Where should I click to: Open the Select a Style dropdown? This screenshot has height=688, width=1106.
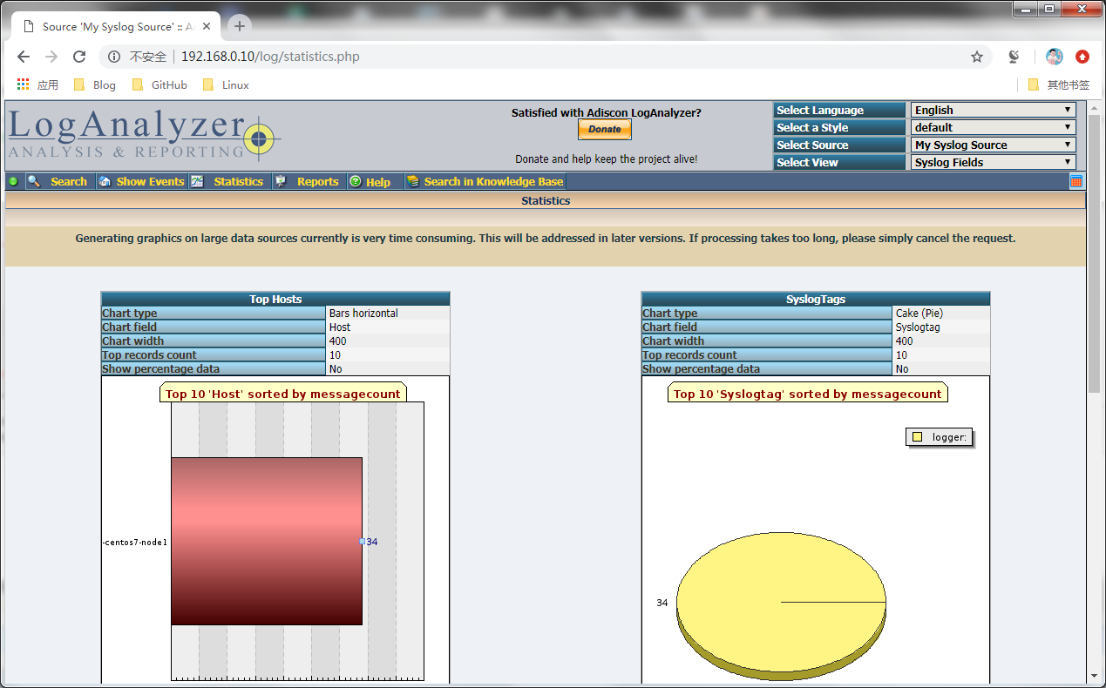pos(994,127)
